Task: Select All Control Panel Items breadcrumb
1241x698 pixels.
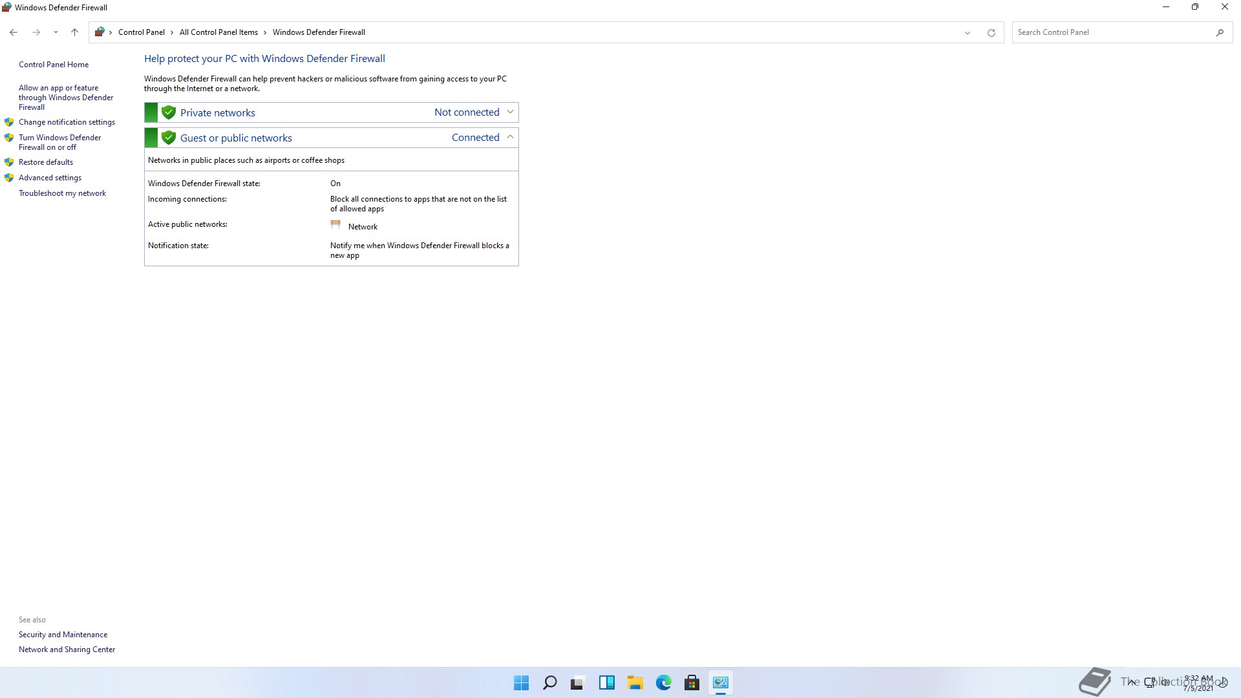Action: tap(218, 32)
